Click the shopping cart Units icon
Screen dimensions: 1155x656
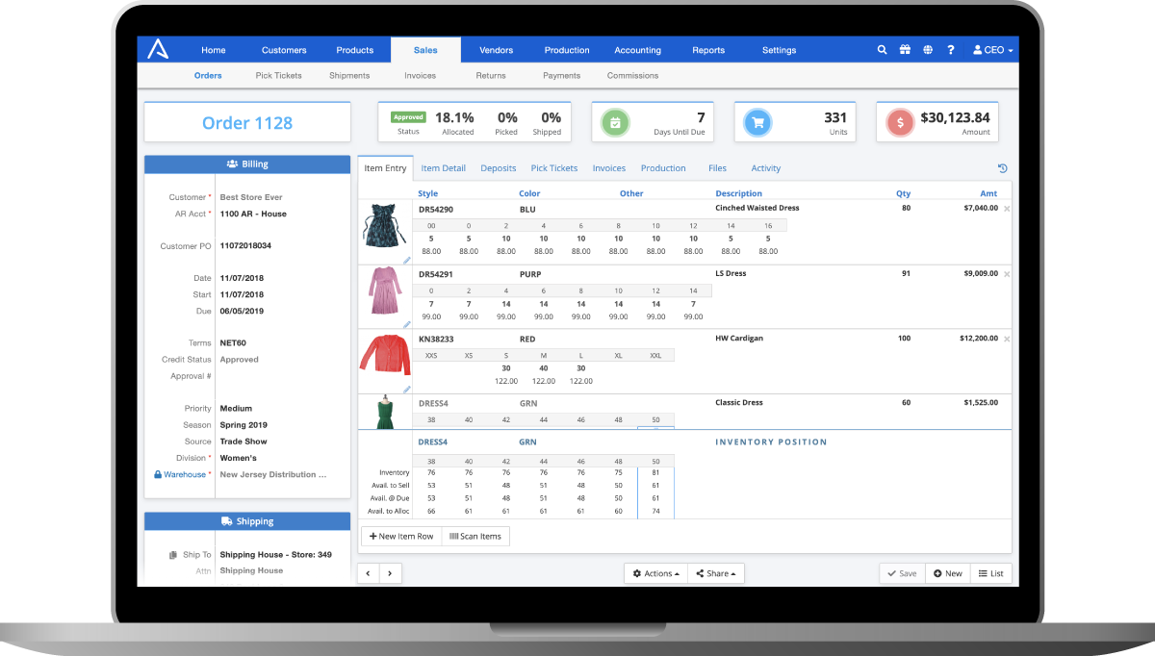click(x=757, y=123)
